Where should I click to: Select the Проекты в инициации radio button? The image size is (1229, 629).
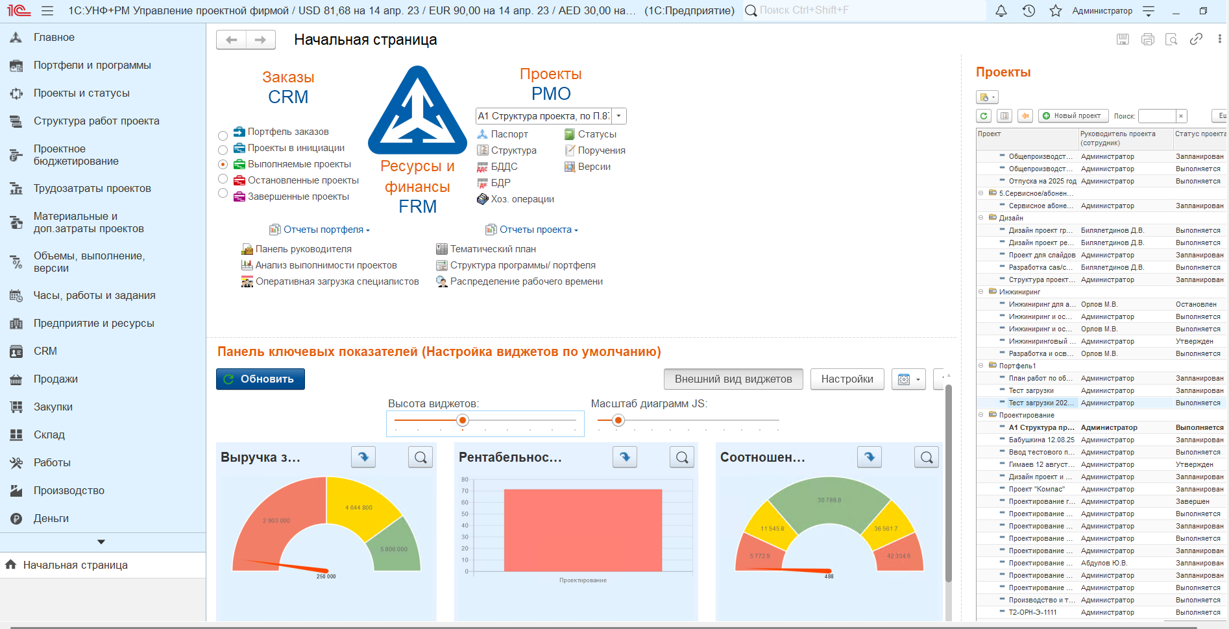point(223,150)
